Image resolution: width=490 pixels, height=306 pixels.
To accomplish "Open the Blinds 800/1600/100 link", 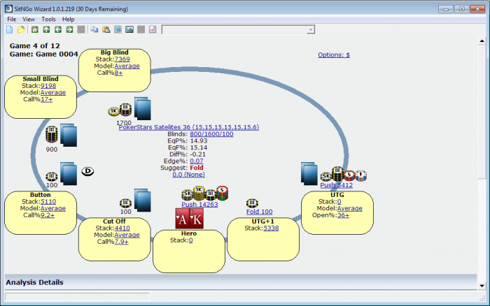I will 211,134.
